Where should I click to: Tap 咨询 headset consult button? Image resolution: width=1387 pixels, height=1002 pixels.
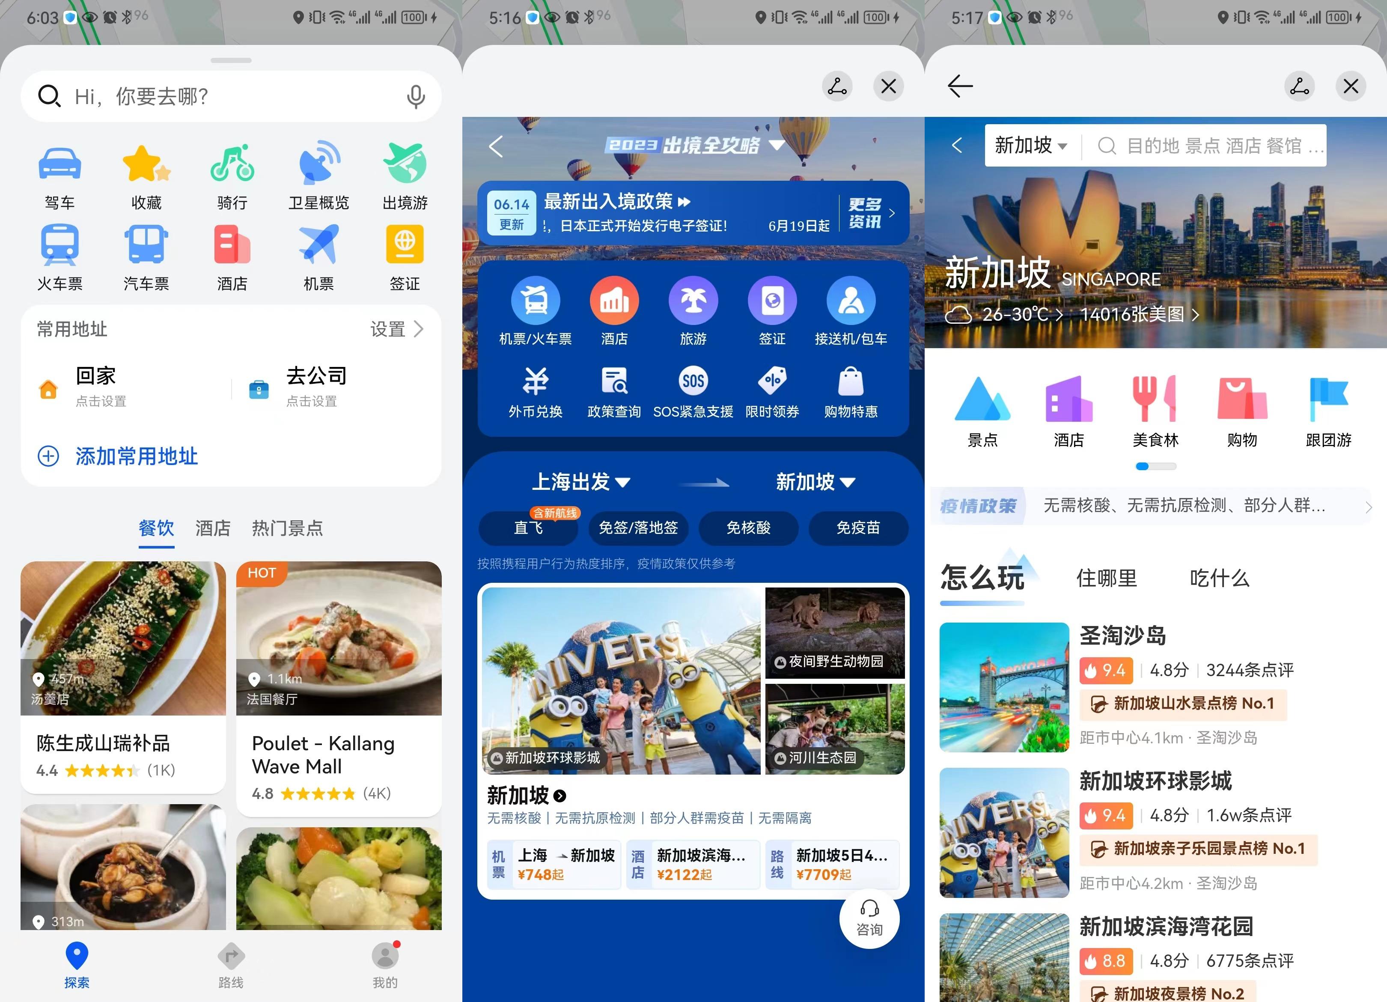click(x=869, y=918)
